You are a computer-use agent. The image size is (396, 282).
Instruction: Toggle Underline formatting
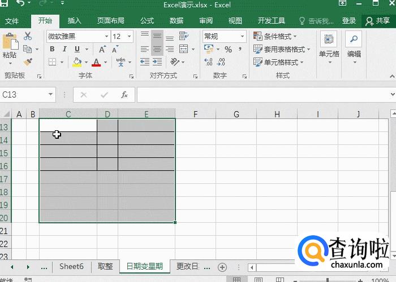(77, 49)
